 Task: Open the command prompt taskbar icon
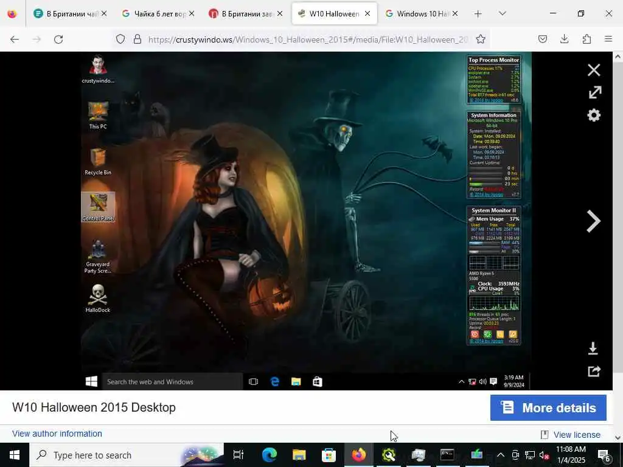(x=447, y=455)
